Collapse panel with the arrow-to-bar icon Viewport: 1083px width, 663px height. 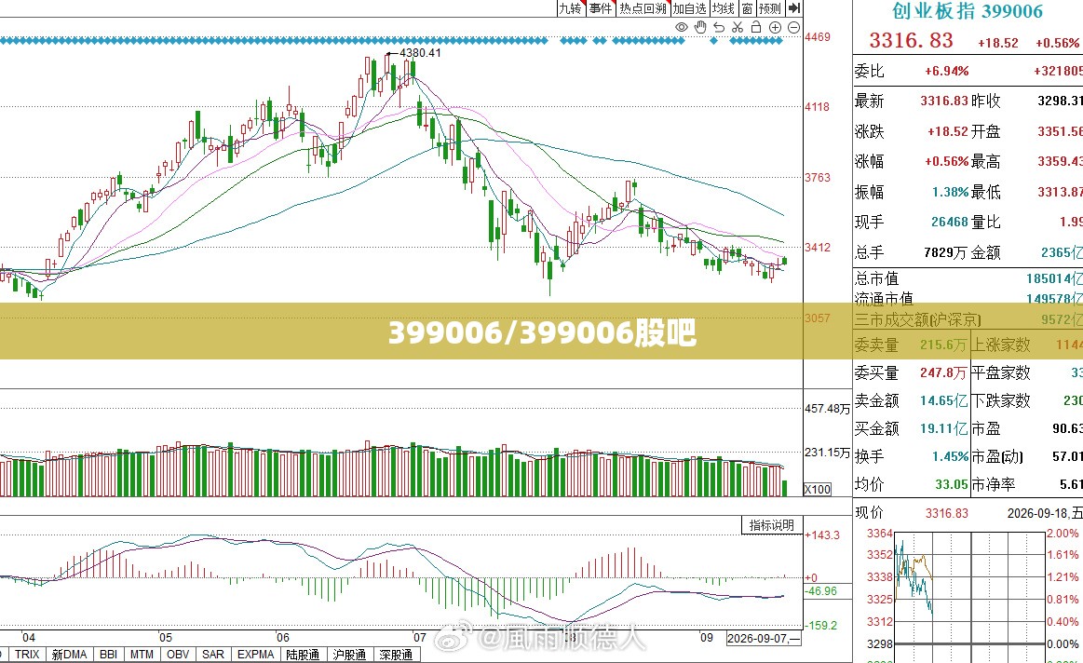coord(794,8)
